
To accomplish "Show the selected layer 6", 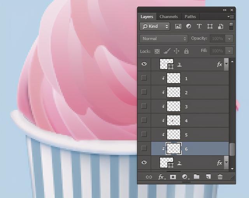I will 144,148.
